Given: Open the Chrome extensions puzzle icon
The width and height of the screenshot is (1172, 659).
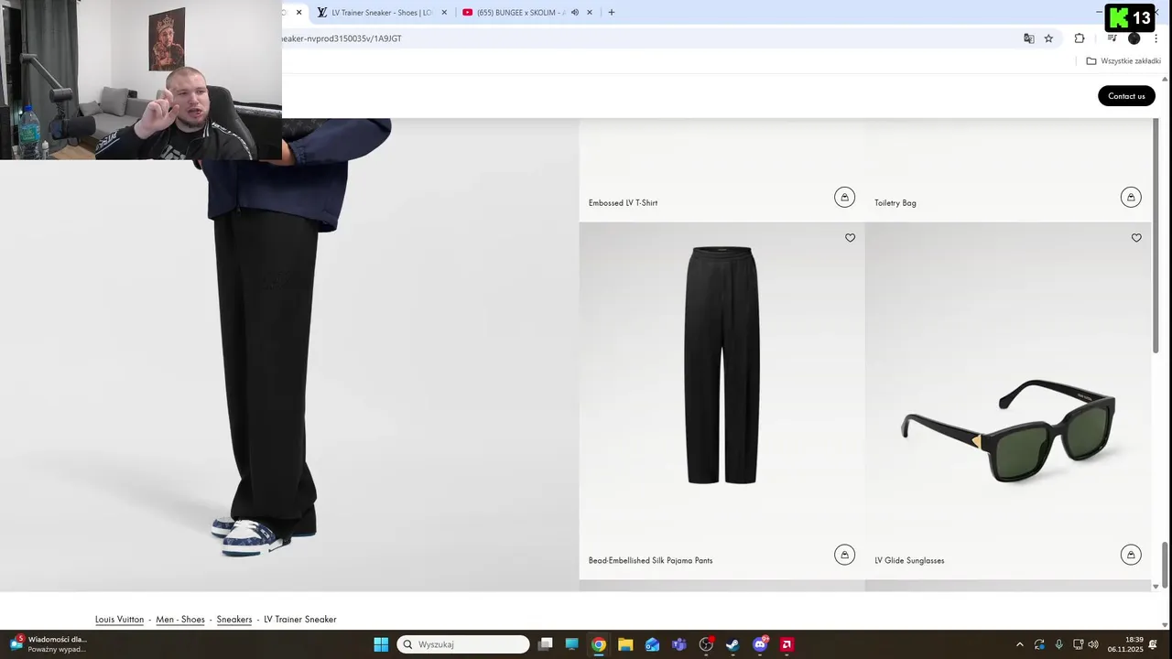Looking at the screenshot, I should [1080, 38].
